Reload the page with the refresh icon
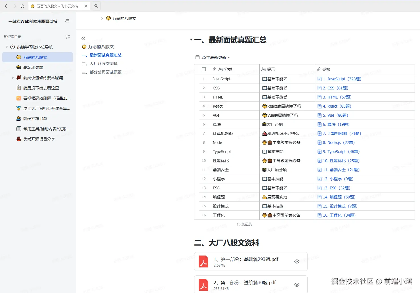Image resolution: width=420 pixels, height=293 pixels. [x=22, y=6]
